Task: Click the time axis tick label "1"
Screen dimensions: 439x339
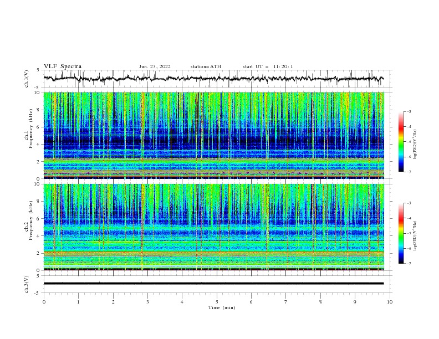Action: [78, 302]
